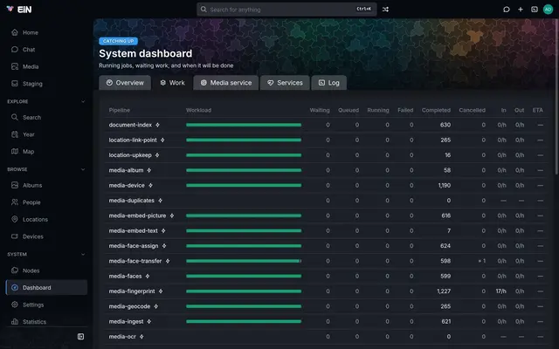Viewport: 559px width, 349px height.
Task: Collapse the BROWSE section
Action: coord(83,169)
